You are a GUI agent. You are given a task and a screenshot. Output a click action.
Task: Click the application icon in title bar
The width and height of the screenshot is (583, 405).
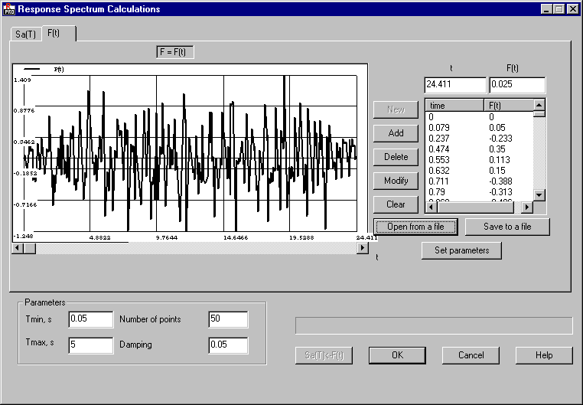click(x=9, y=9)
